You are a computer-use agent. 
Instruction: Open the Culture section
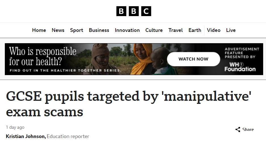(154, 30)
